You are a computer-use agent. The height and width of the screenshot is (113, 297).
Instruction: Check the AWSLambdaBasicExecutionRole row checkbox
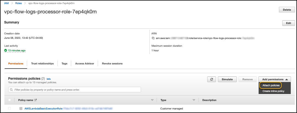tap(10, 108)
